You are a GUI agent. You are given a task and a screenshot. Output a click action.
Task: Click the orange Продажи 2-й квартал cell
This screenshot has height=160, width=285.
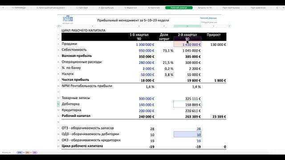(187, 44)
